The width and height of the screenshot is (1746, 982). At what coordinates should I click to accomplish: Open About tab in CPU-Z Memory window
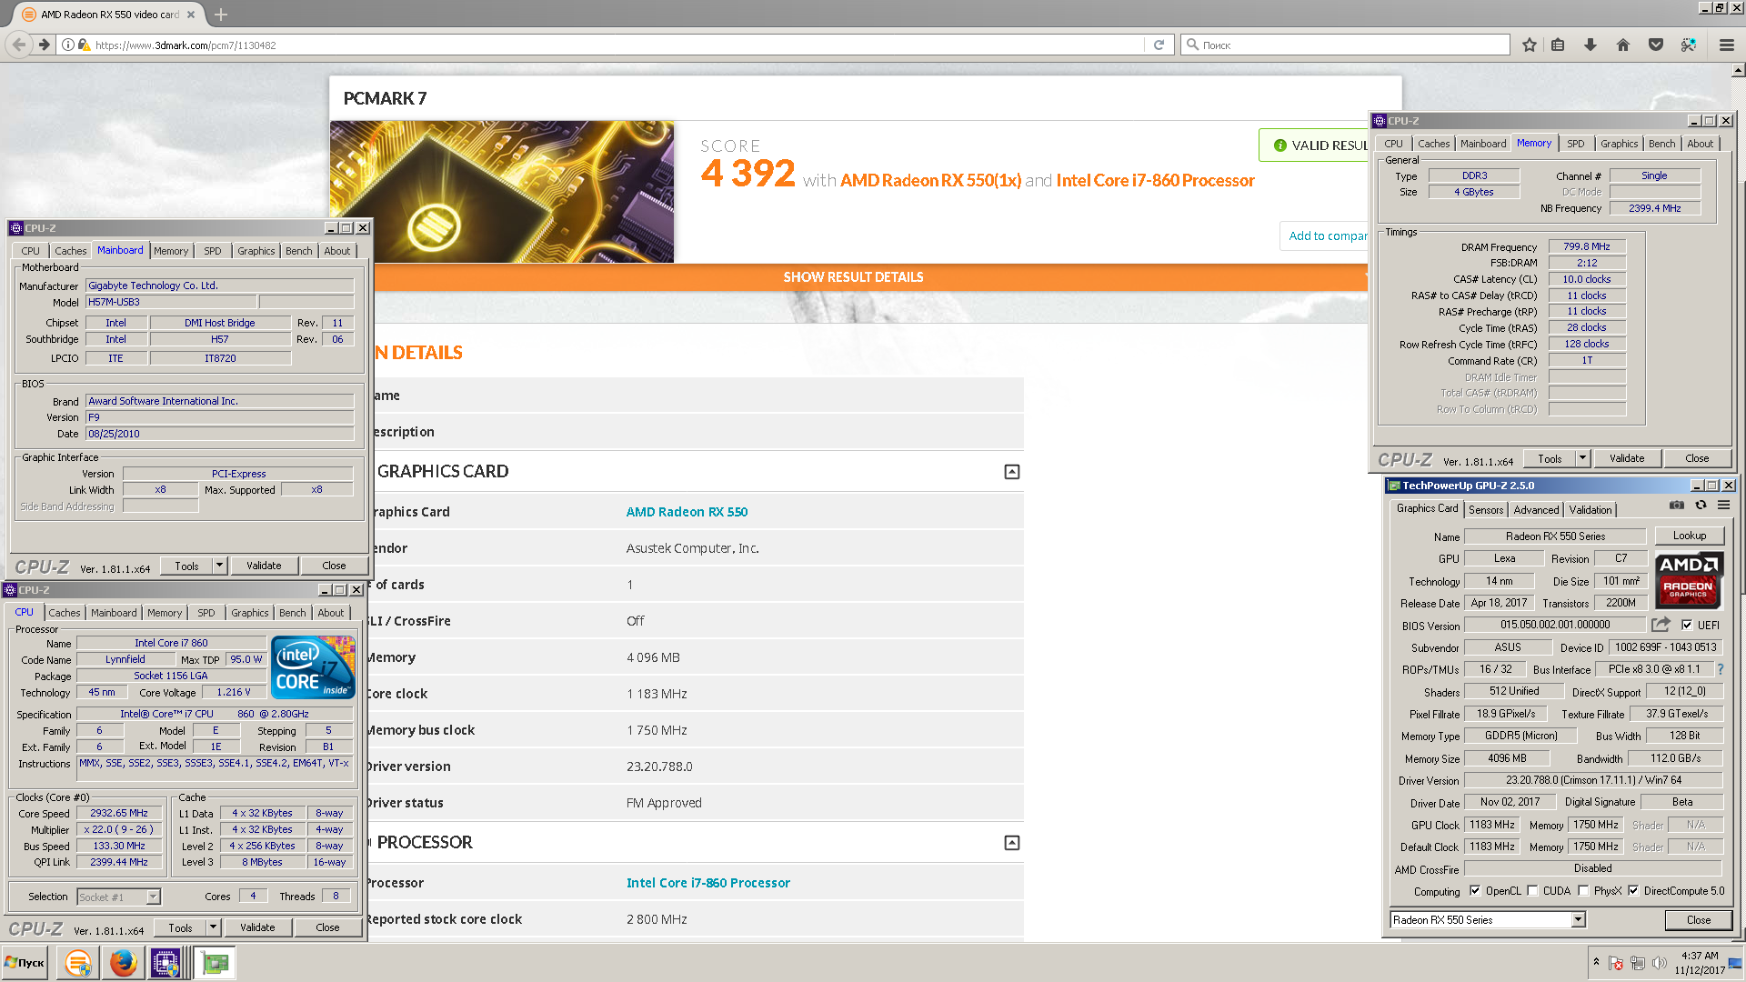click(1700, 144)
